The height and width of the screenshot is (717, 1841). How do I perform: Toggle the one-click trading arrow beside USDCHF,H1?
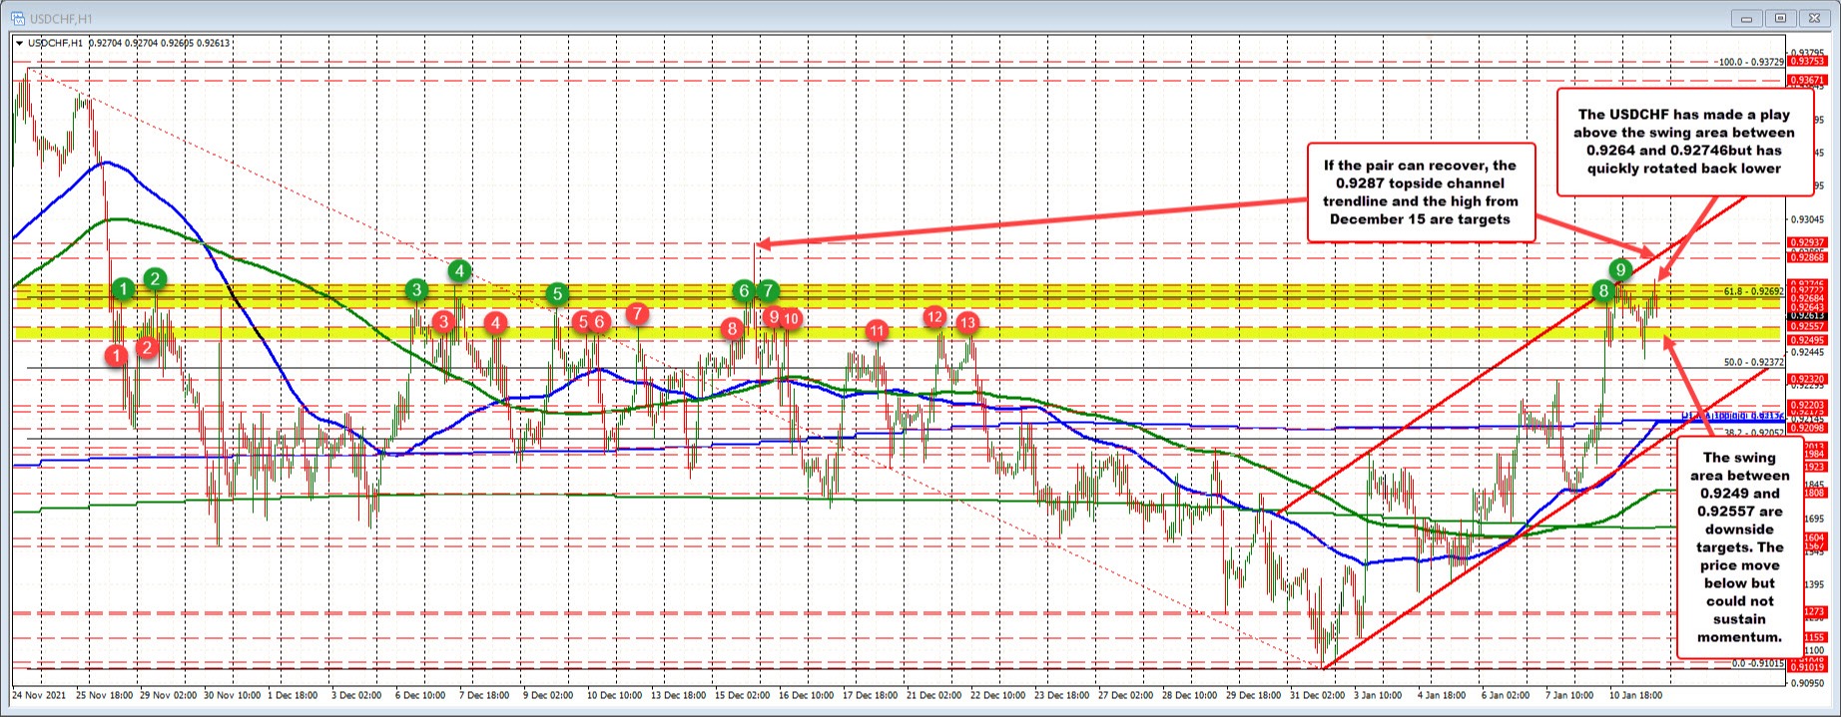(19, 43)
